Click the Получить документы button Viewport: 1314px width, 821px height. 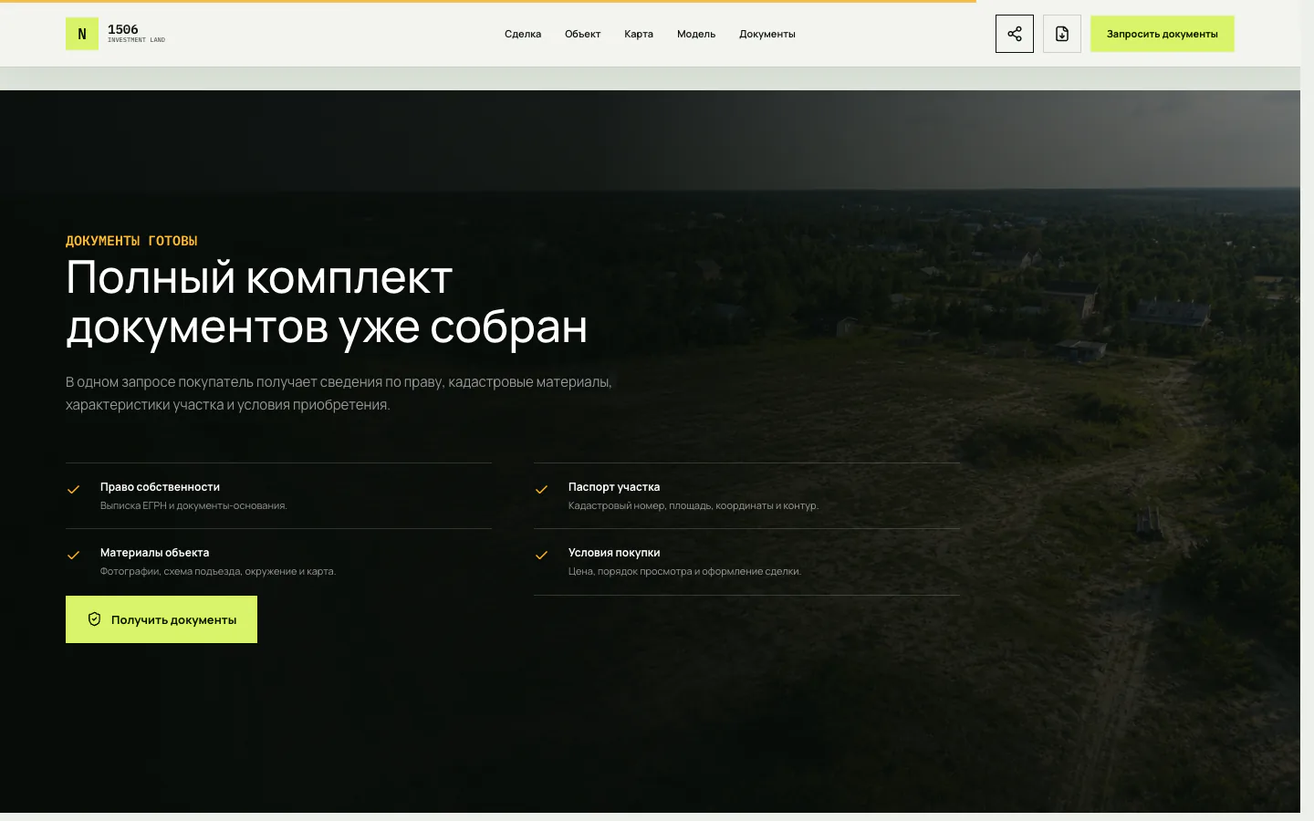tap(162, 619)
